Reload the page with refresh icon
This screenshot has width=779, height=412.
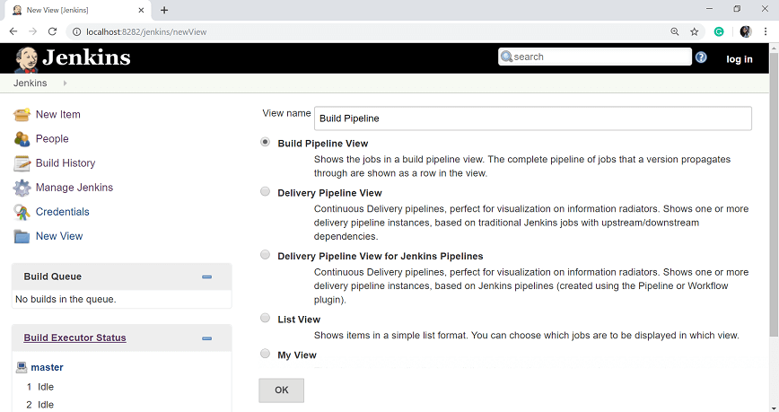52,31
